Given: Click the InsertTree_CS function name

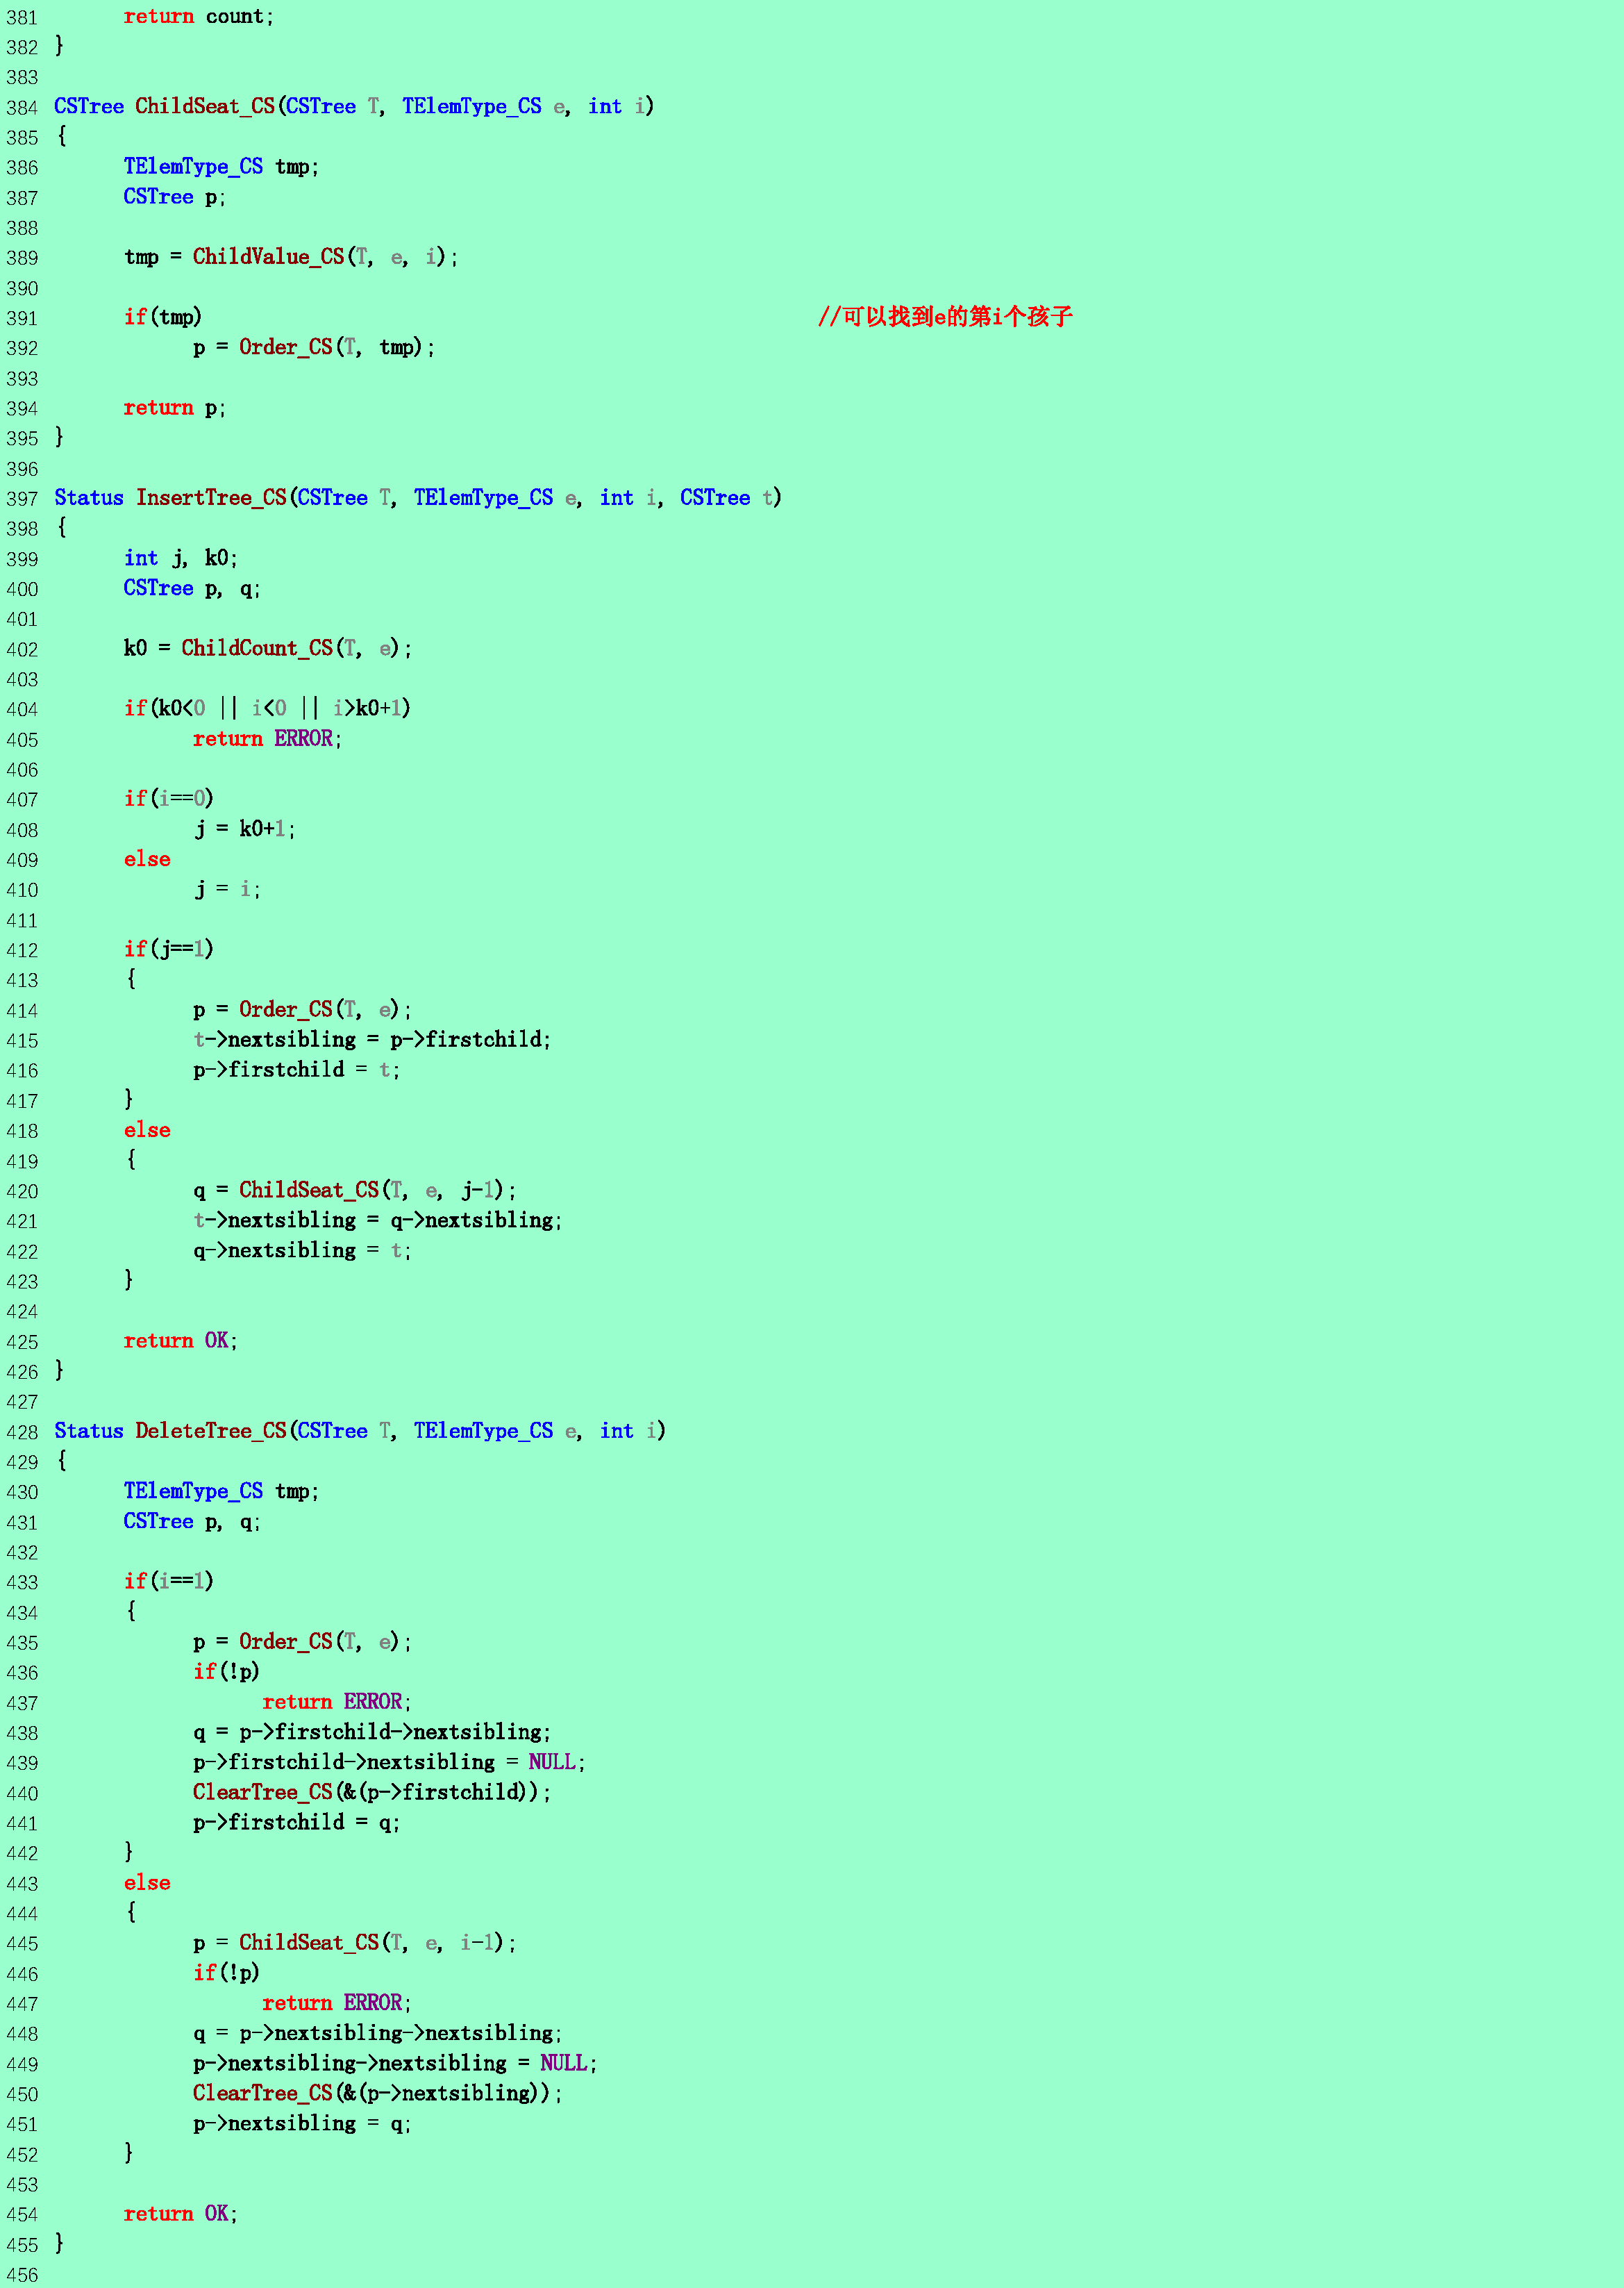Looking at the screenshot, I should [211, 498].
